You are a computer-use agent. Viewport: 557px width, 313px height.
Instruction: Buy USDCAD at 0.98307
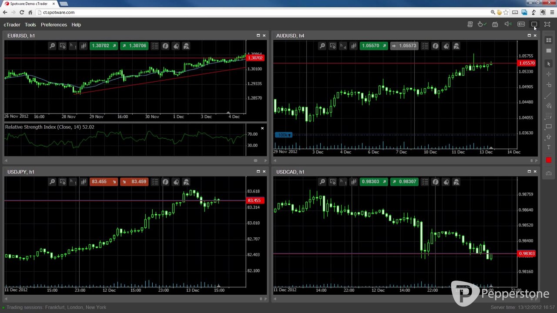tap(404, 182)
